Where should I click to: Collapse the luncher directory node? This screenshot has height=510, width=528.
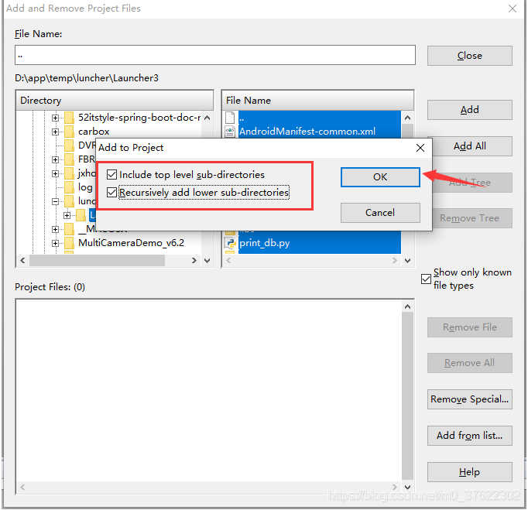tap(55, 201)
